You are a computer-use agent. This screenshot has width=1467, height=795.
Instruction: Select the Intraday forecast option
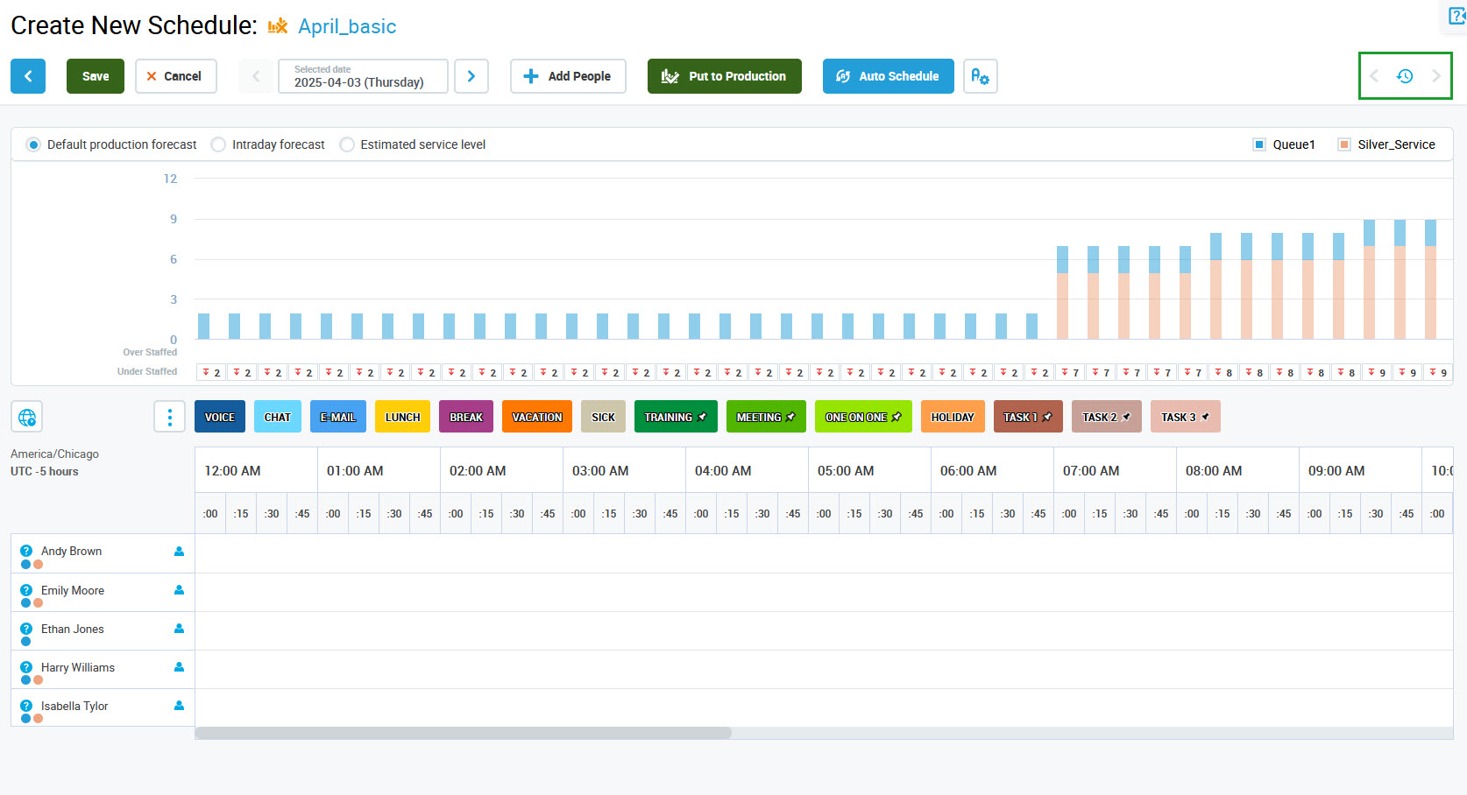(x=218, y=144)
